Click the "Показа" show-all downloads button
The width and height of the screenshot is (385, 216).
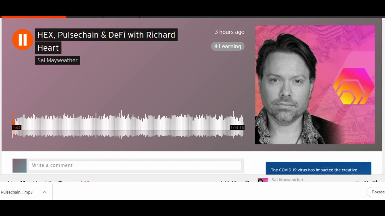[x=376, y=192]
